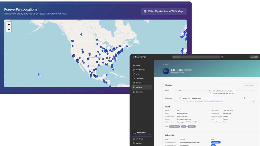This screenshot has height=146, width=260.
Task: Click the Settings gear icon in sidebar
Action: click(134, 143)
